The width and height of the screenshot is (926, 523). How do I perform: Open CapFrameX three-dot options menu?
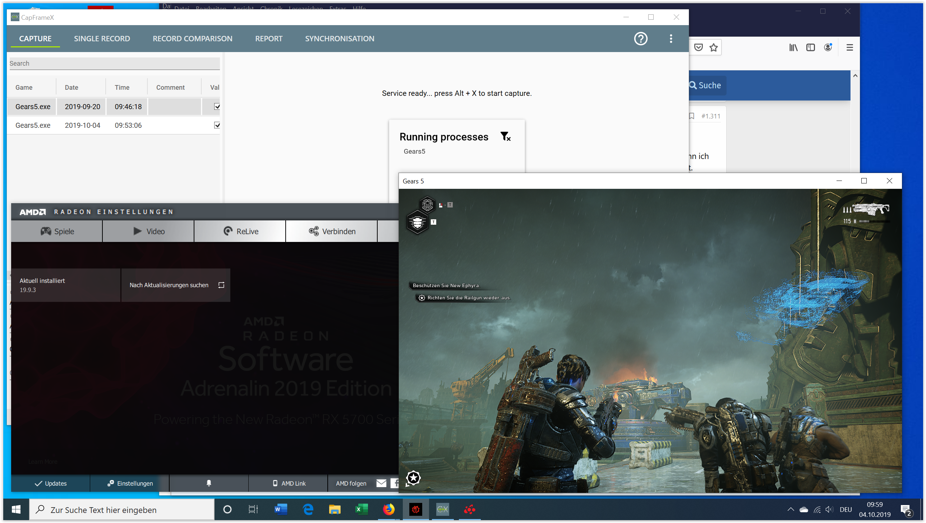coord(671,38)
